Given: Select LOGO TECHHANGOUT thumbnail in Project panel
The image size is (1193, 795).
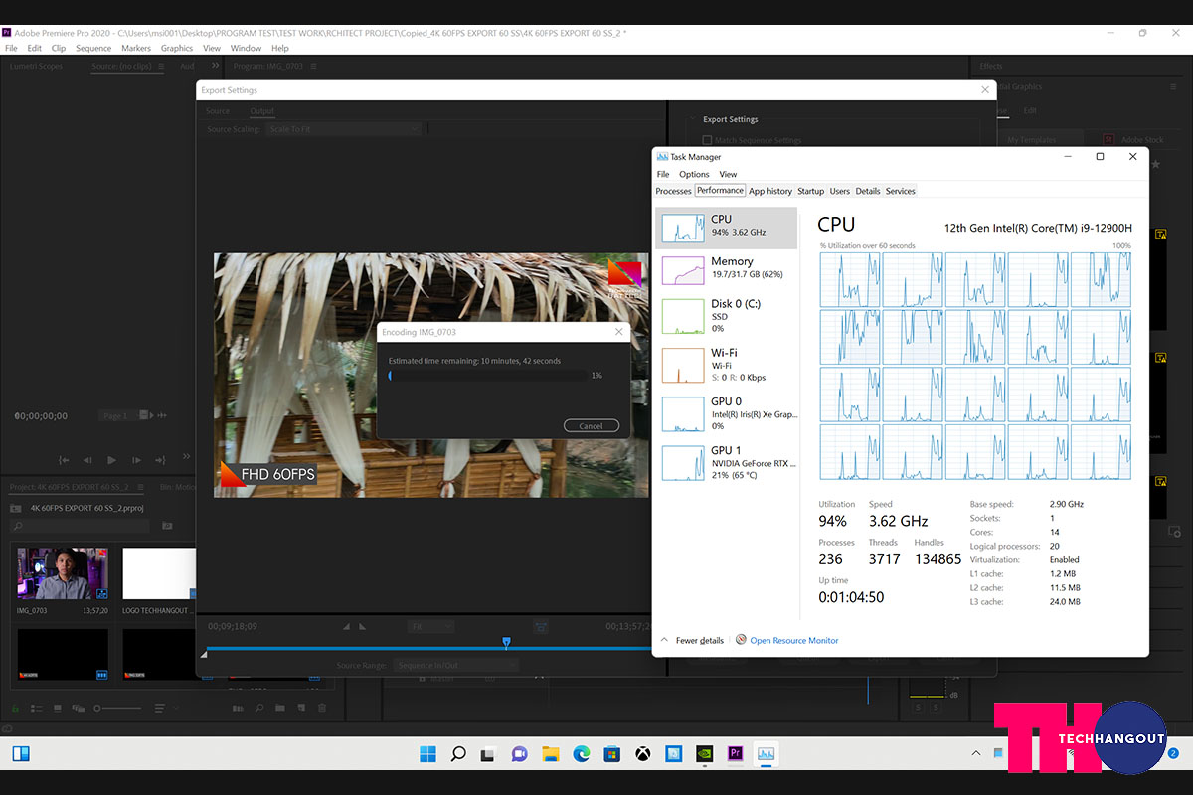Looking at the screenshot, I should pyautogui.click(x=159, y=572).
